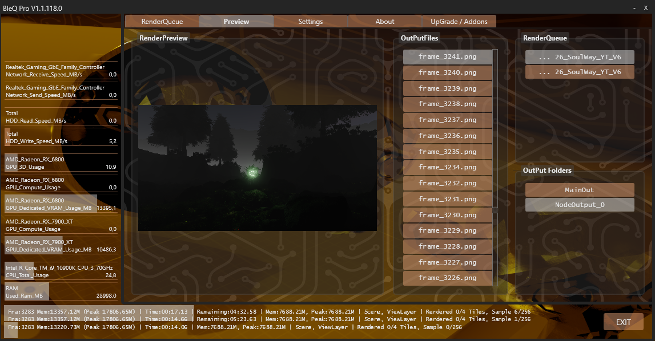Open the frame_3230.png entry
655x341 pixels.
pos(447,215)
